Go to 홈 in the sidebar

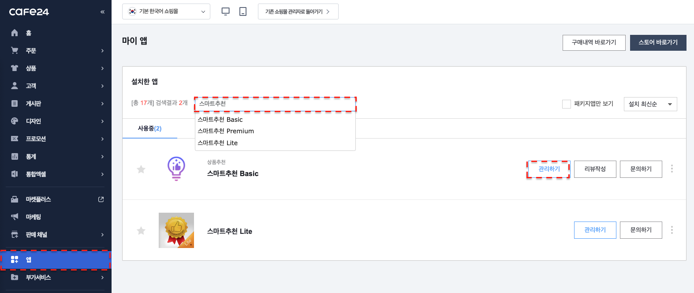pyautogui.click(x=29, y=33)
